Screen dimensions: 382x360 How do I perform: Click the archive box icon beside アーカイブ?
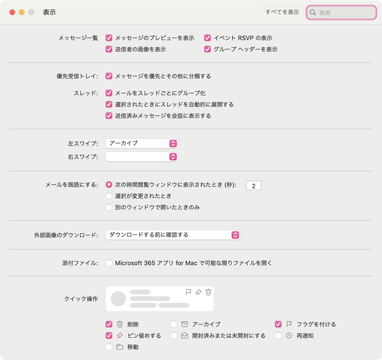(x=184, y=324)
